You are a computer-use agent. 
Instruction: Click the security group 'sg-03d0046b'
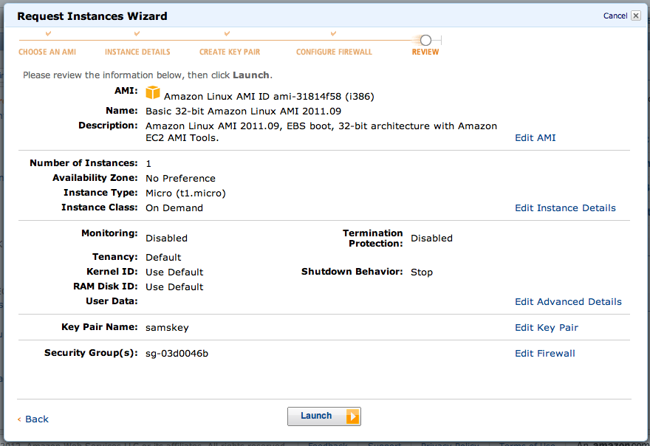pyautogui.click(x=177, y=354)
